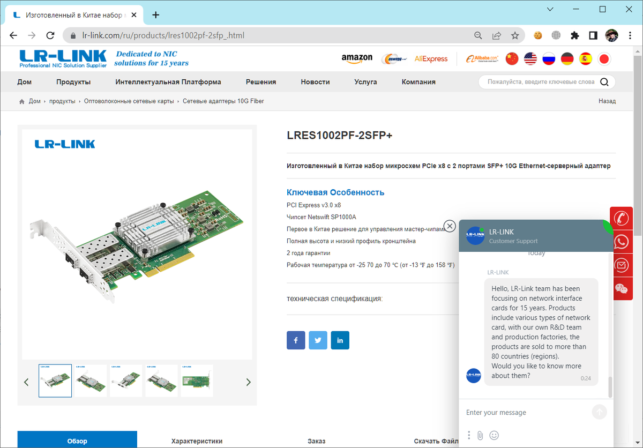Open the AliExpress store logo
Viewport: 643px width, 448px height.
[431, 59]
